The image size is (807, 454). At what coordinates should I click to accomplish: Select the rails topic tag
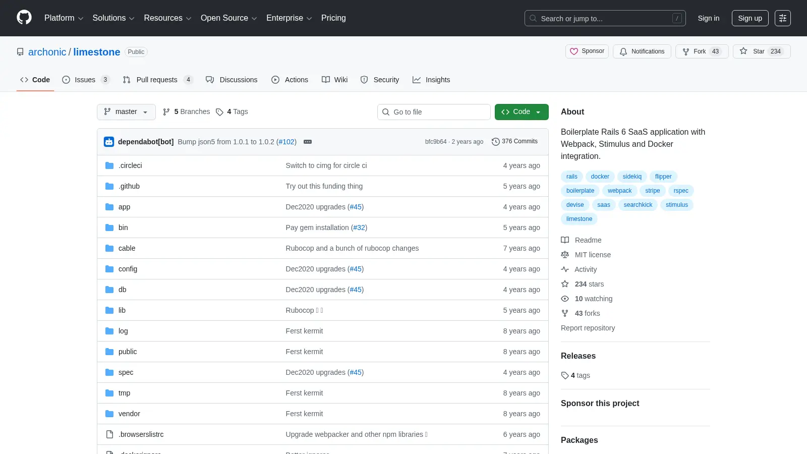pos(571,177)
